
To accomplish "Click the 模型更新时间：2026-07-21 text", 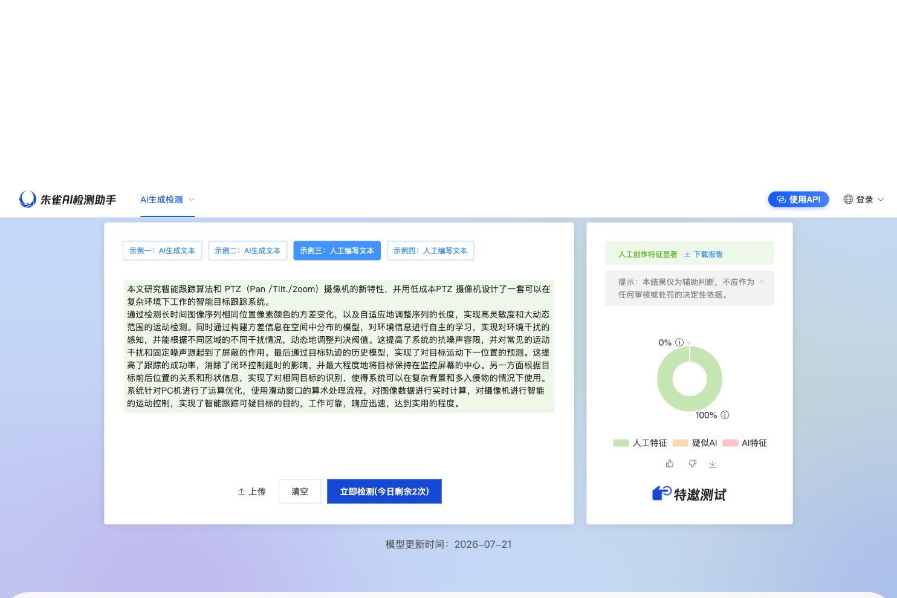I will [448, 544].
